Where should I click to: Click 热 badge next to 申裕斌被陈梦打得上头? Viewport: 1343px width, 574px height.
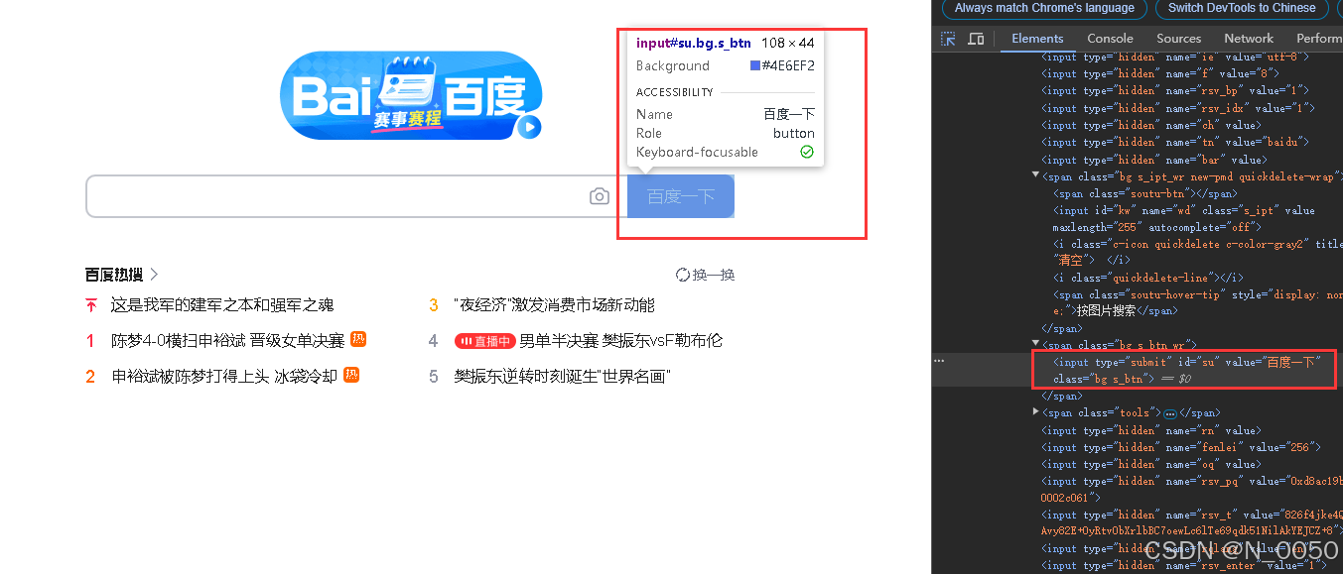coord(351,375)
